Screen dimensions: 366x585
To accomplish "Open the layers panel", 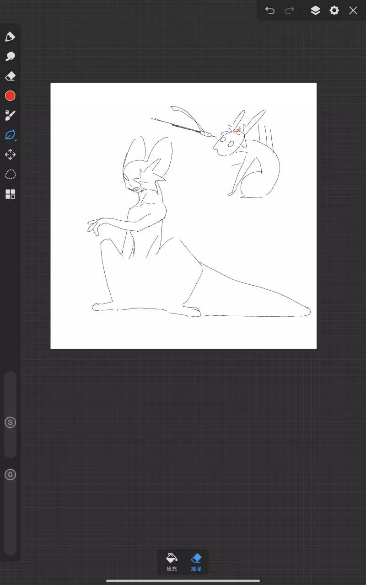I will pos(315,11).
